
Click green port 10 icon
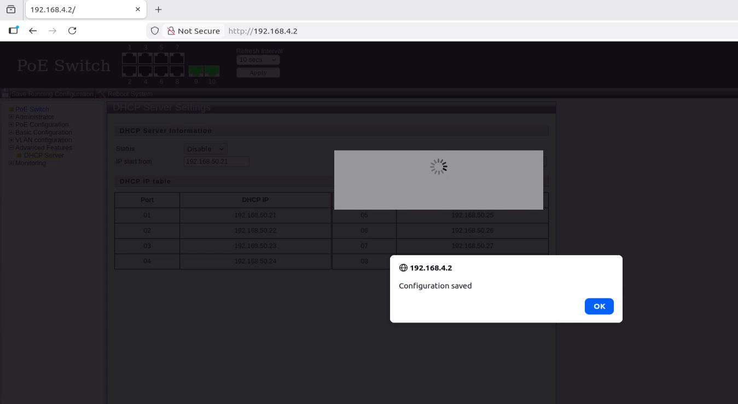point(212,71)
